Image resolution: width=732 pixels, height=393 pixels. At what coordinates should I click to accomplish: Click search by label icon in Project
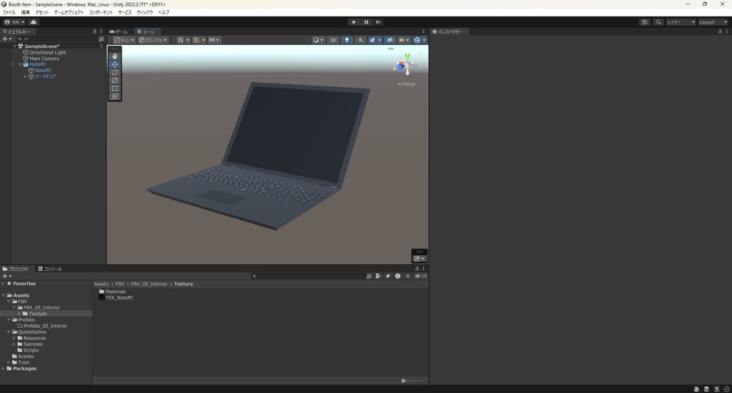(x=388, y=276)
